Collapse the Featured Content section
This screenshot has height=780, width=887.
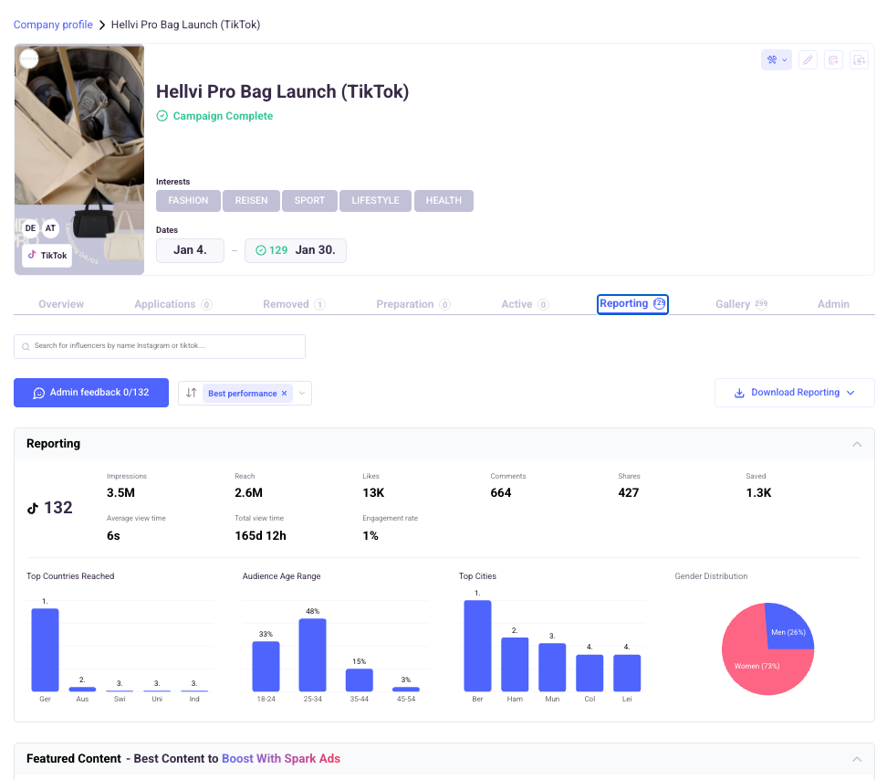(857, 759)
